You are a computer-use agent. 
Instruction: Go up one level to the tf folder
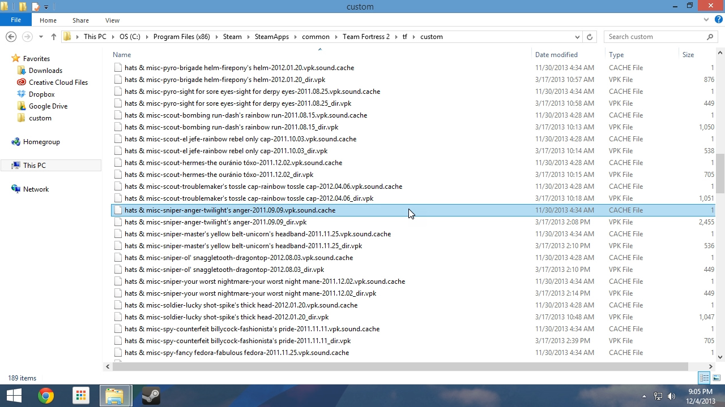(x=53, y=37)
